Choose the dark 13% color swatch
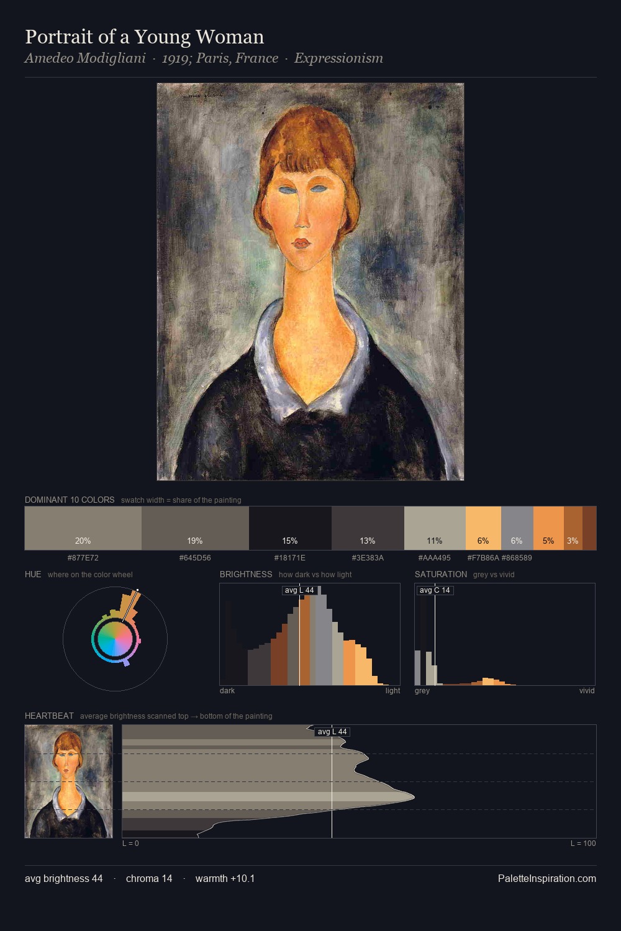 click(368, 528)
